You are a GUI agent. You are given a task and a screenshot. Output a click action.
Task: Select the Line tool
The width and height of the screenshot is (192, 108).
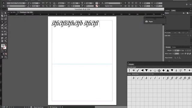pos(5,22)
